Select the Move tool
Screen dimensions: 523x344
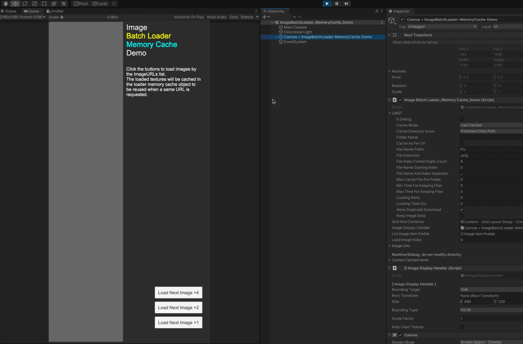(15, 4)
